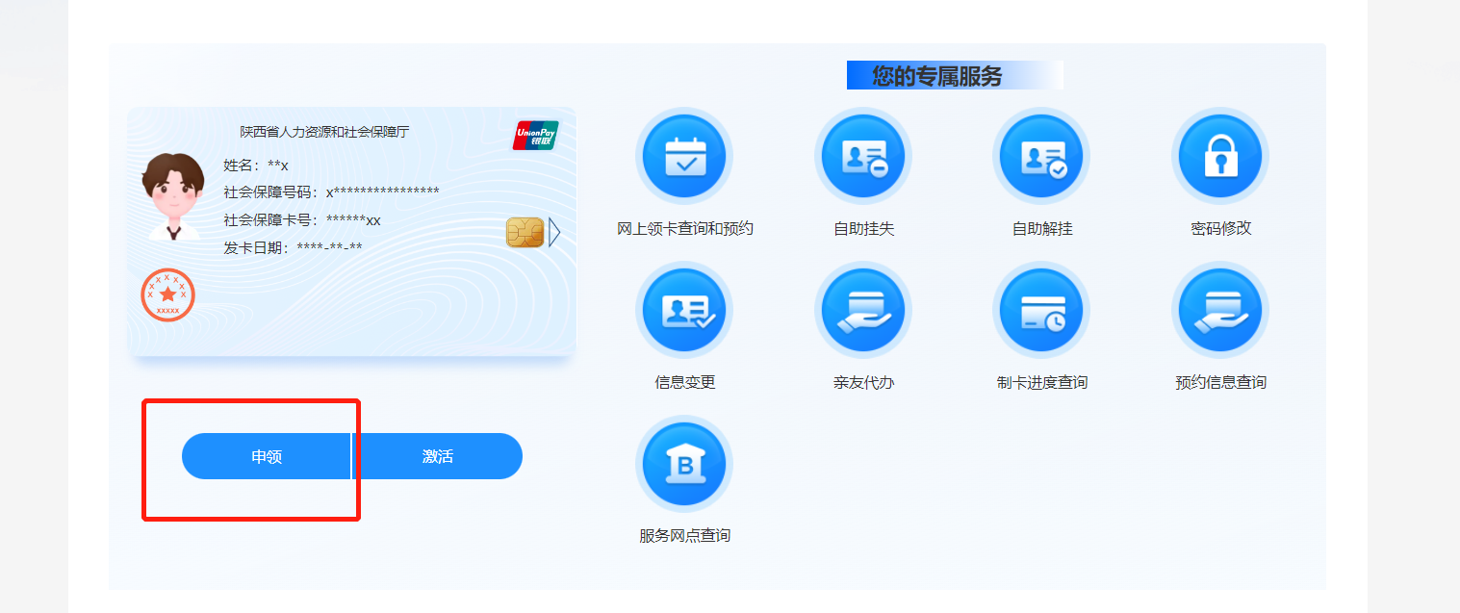Image resolution: width=1460 pixels, height=613 pixels.
Task: Click the 密码修改 text label
Action: pyautogui.click(x=1220, y=229)
